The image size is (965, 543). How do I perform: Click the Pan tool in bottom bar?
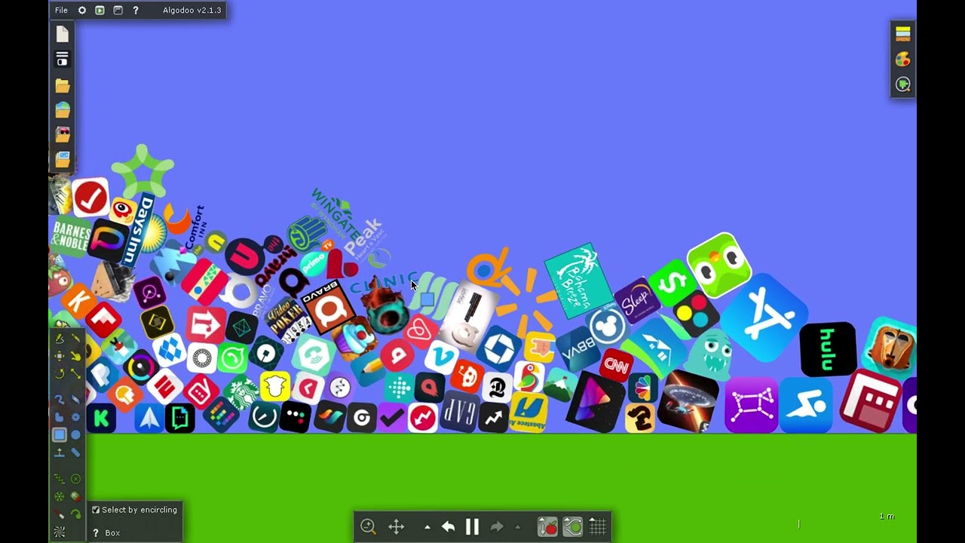tap(397, 526)
